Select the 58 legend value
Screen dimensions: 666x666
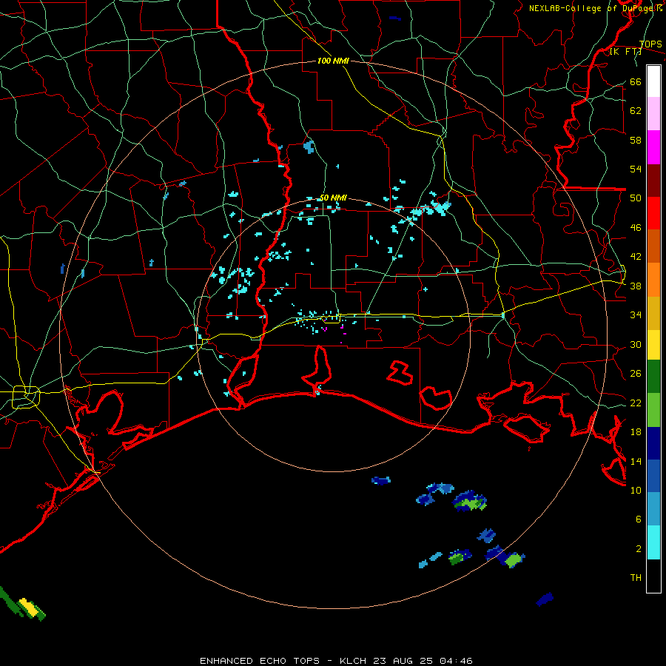point(636,140)
